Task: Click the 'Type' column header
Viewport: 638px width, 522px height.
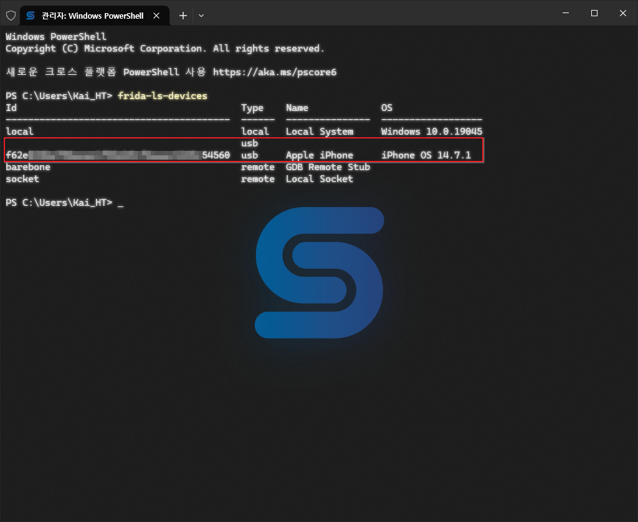Action: pyautogui.click(x=252, y=108)
